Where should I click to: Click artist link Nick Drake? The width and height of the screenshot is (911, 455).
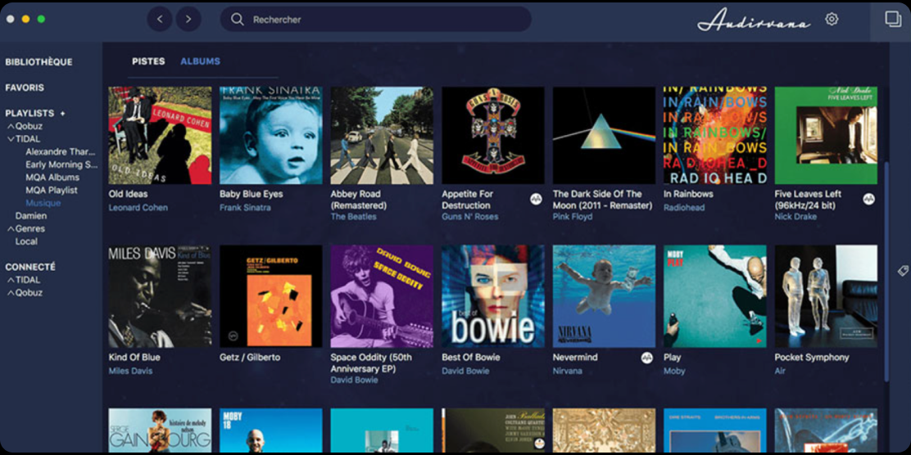point(795,217)
